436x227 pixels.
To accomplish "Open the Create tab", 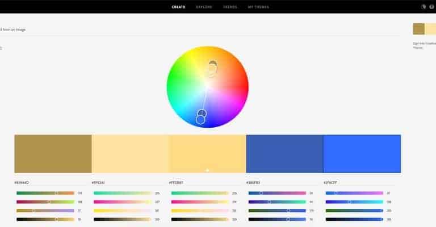I will pyautogui.click(x=178, y=7).
